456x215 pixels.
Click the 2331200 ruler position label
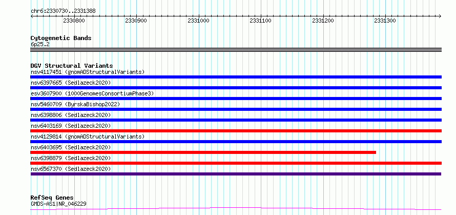point(323,21)
